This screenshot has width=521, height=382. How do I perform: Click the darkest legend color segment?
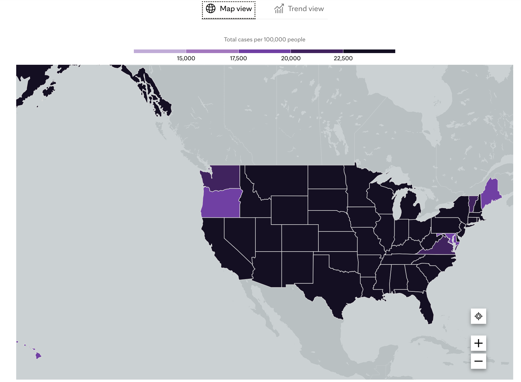[x=369, y=51]
